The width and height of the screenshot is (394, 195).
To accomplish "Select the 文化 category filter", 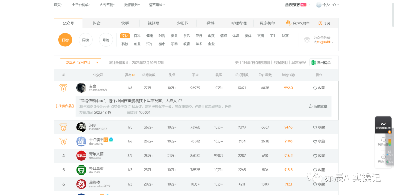I will [x=125, y=36].
